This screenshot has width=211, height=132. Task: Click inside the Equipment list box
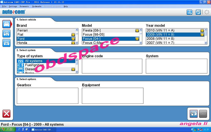113,96
